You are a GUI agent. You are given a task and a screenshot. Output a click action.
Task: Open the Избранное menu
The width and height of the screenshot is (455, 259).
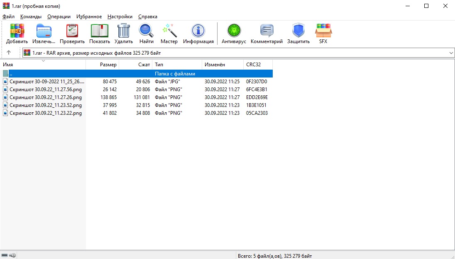(89, 17)
